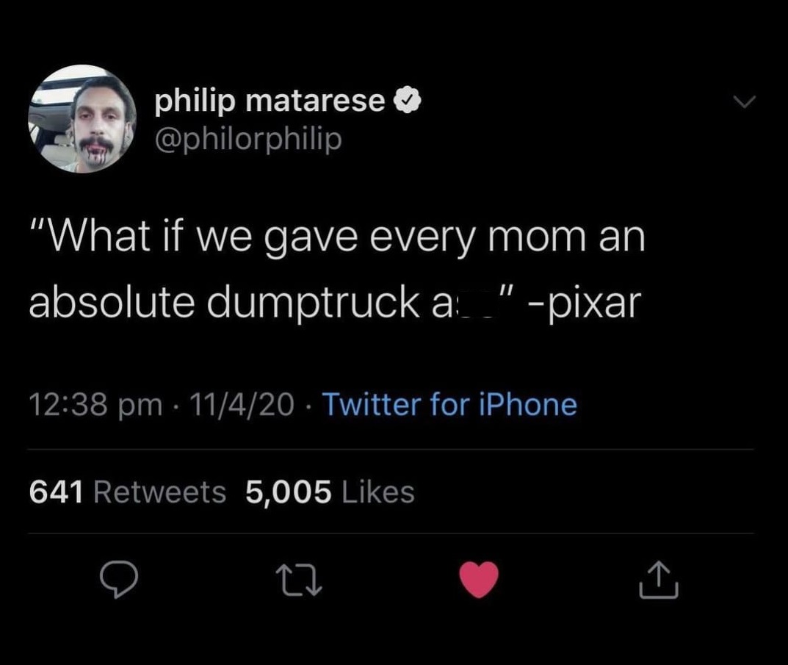Open the share tweet icon

659,580
